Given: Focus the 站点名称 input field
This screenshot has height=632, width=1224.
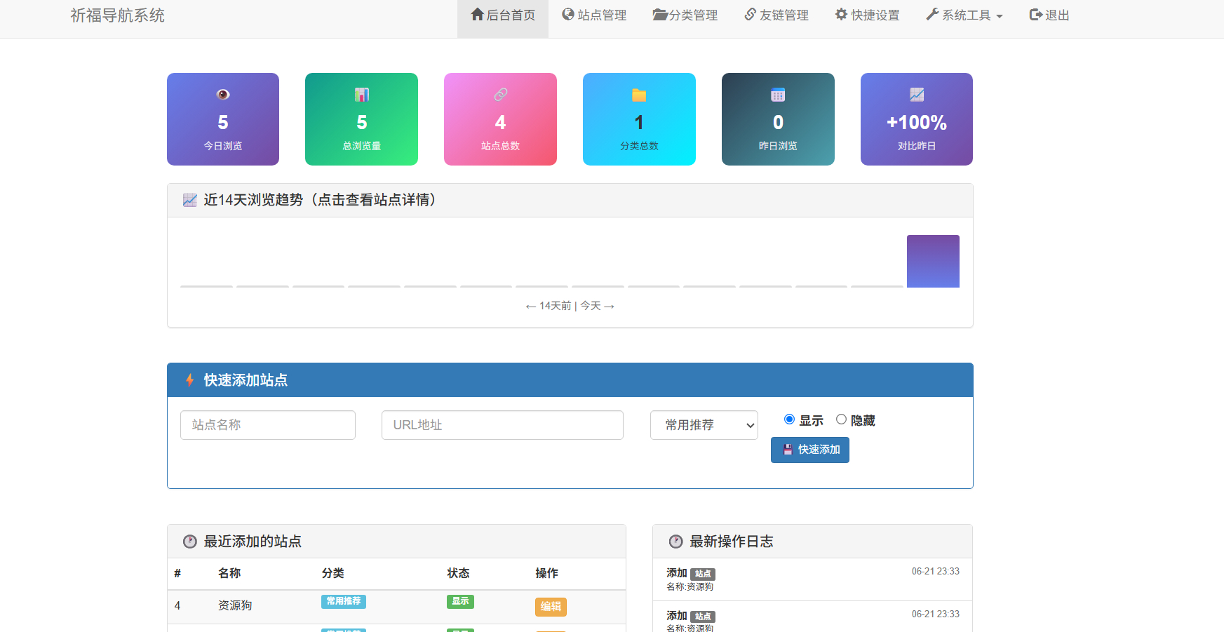Looking at the screenshot, I should tap(268, 425).
